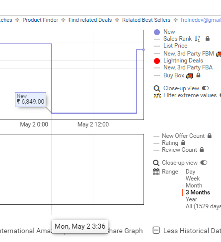This screenshot has width=221, height=242.
Task: Click the calendar Range icon
Action: (x=156, y=172)
